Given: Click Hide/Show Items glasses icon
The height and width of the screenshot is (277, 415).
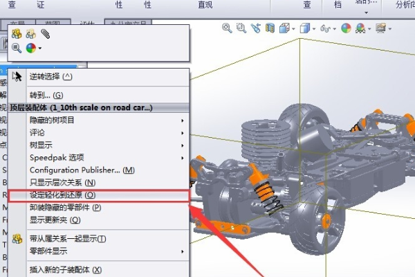Looking at the screenshot, I should pos(325,28).
